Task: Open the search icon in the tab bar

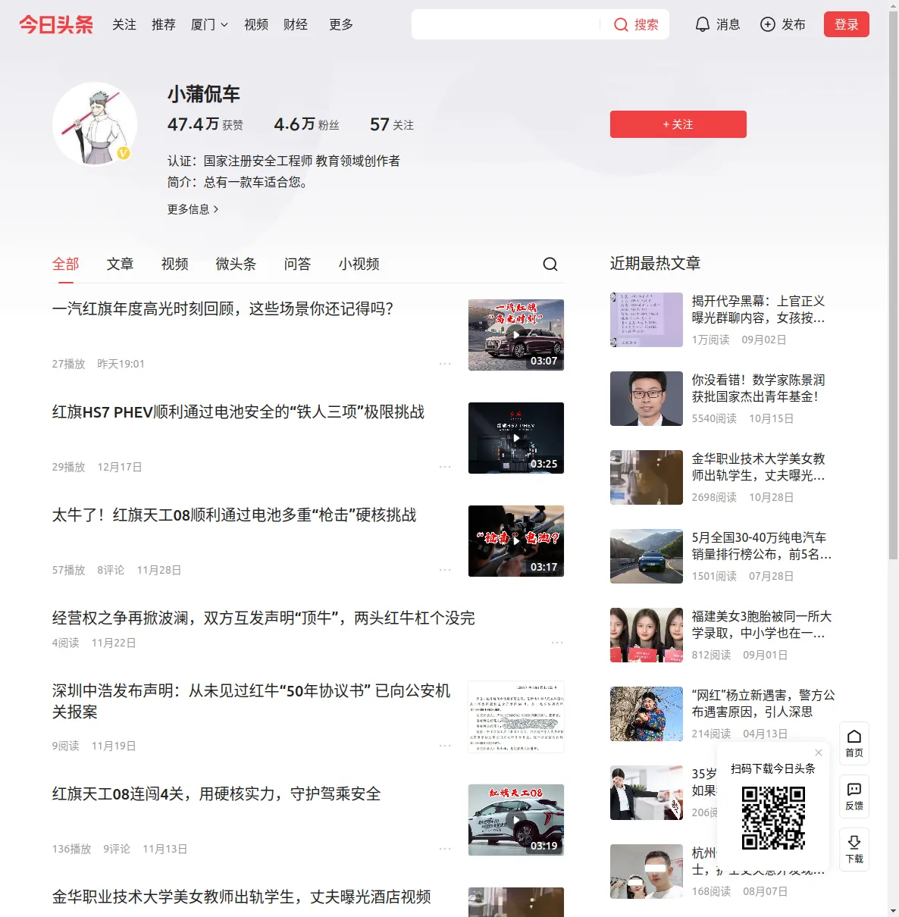Action: click(x=550, y=264)
